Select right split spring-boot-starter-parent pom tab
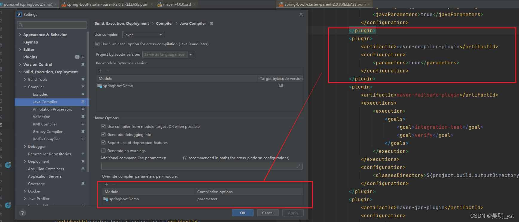This screenshot has width=519, height=222. [x=325, y=4]
